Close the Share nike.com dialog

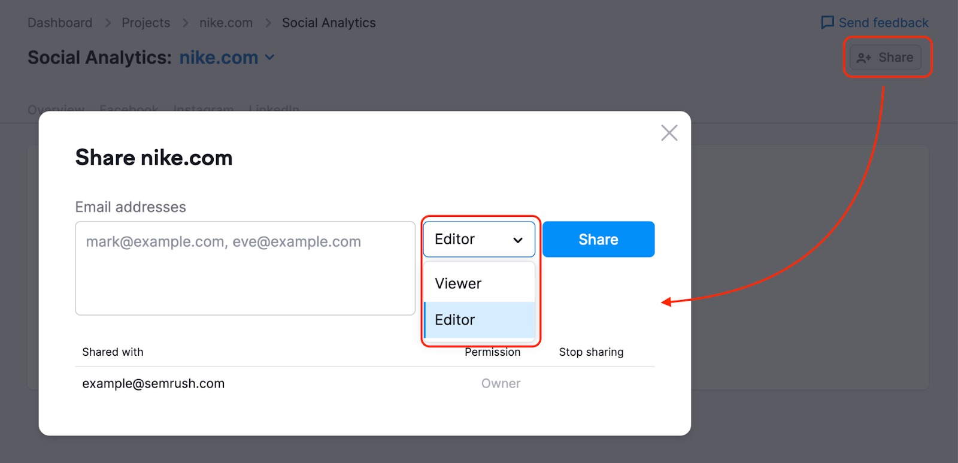click(669, 133)
